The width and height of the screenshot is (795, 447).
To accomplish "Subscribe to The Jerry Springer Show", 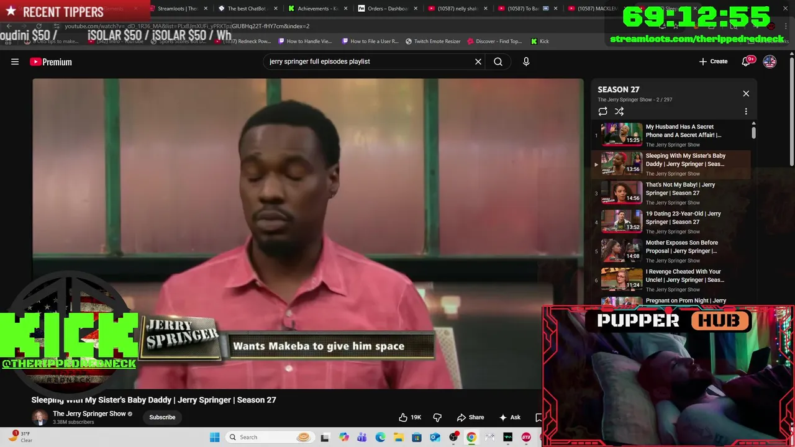I will pos(162,417).
